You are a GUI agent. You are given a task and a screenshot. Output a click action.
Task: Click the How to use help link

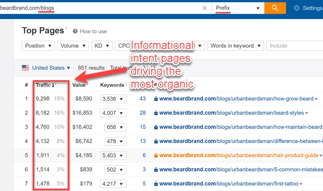click(93, 31)
